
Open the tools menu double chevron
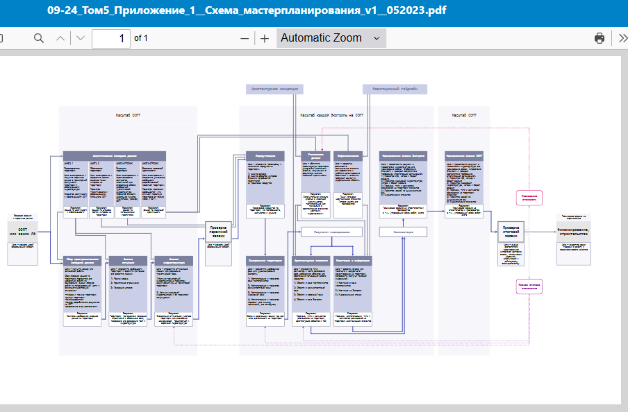point(622,38)
